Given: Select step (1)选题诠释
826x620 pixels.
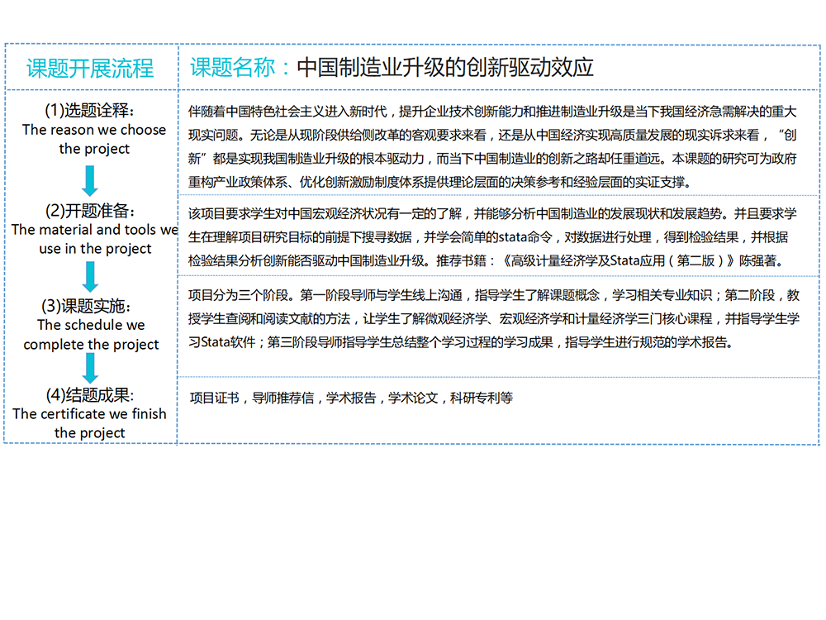Looking at the screenshot, I should pos(89,110).
